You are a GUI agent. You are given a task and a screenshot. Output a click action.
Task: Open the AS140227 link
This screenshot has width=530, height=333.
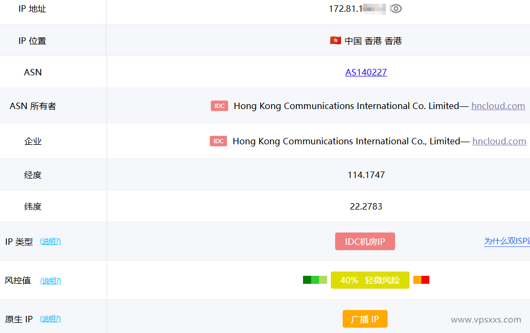(x=366, y=72)
